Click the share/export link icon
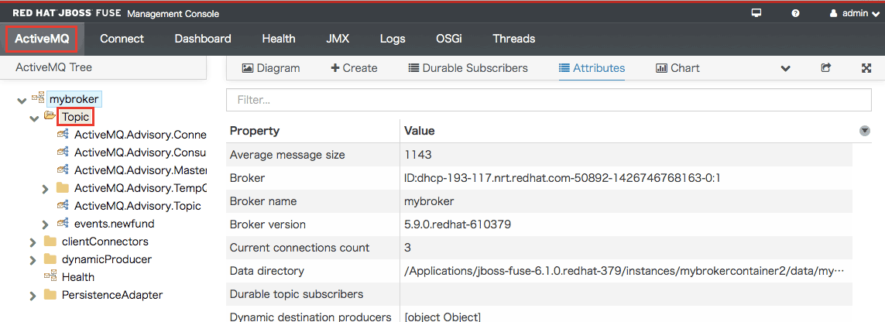The height and width of the screenshot is (322, 885). (825, 68)
